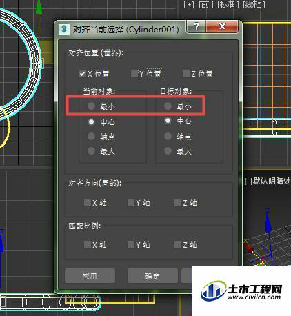
Task: Toggle the X 位置 checkbox
Action: point(82,74)
